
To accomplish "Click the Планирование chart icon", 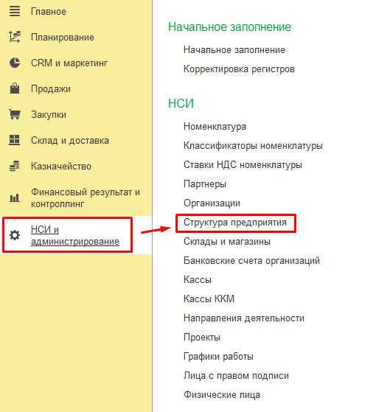I will coord(15,37).
